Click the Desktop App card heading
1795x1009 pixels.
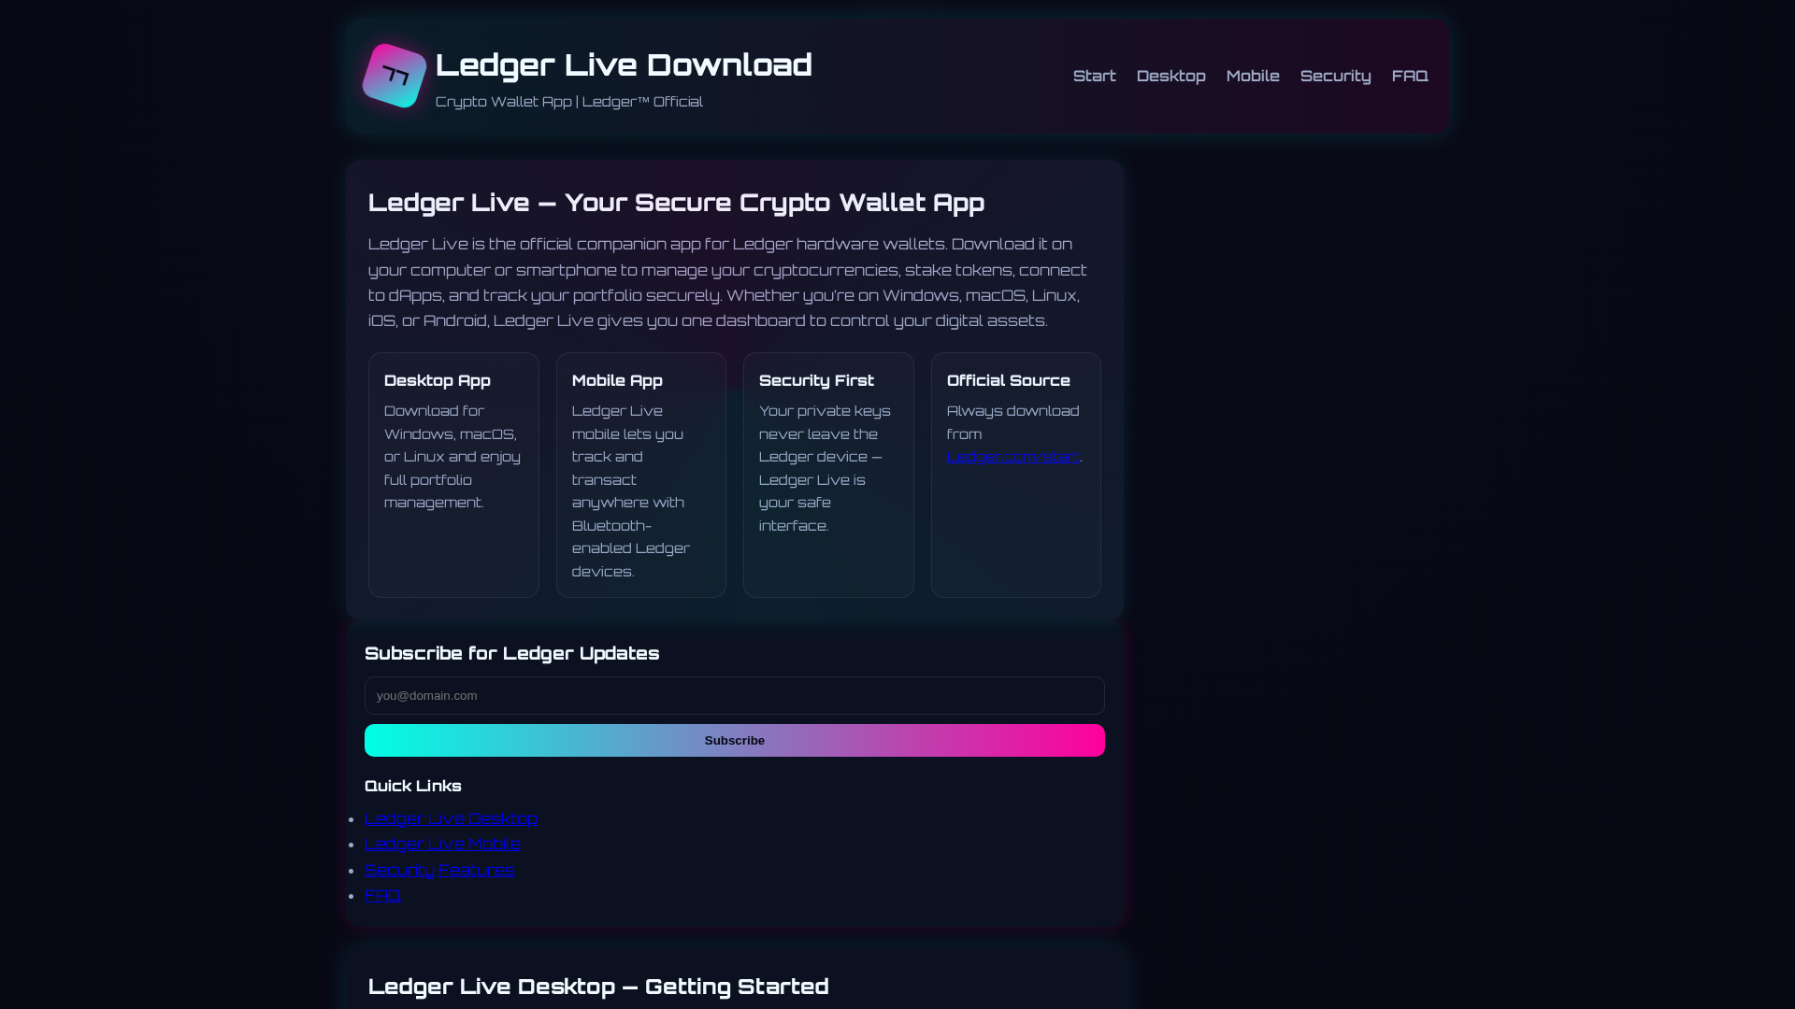(438, 380)
